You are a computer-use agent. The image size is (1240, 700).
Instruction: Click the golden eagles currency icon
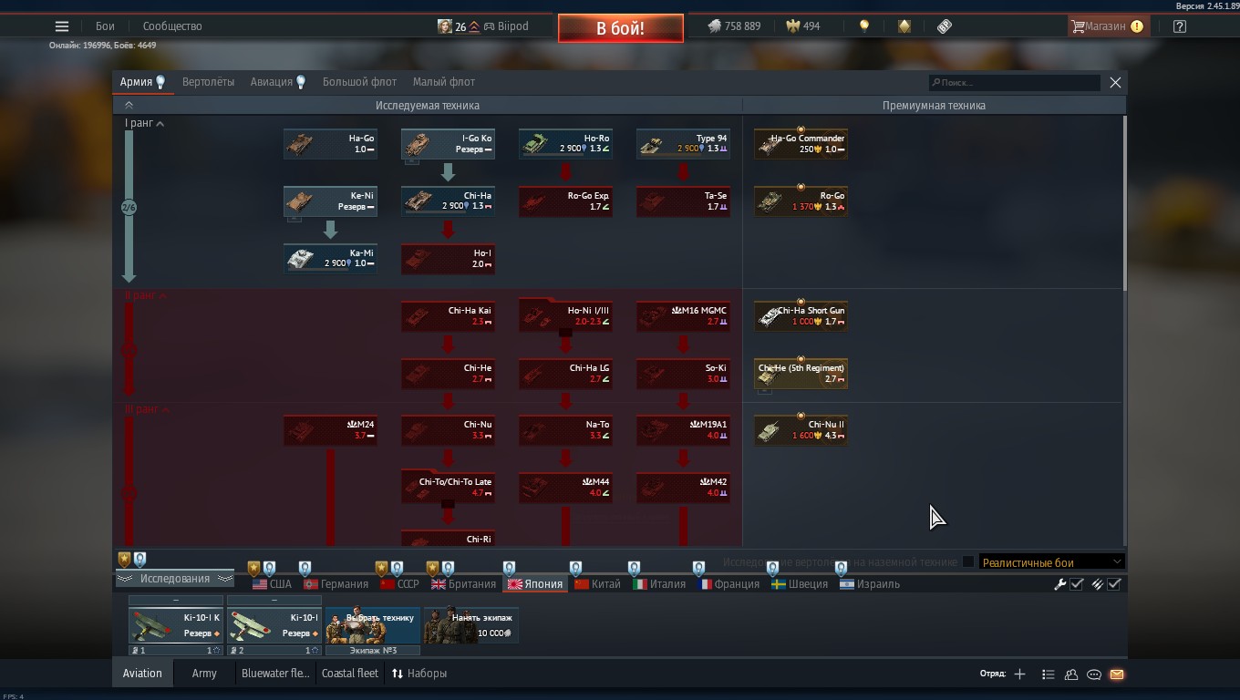[x=793, y=26]
